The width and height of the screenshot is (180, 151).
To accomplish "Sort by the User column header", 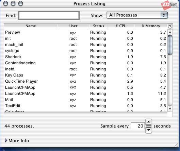I will pos(73,26).
